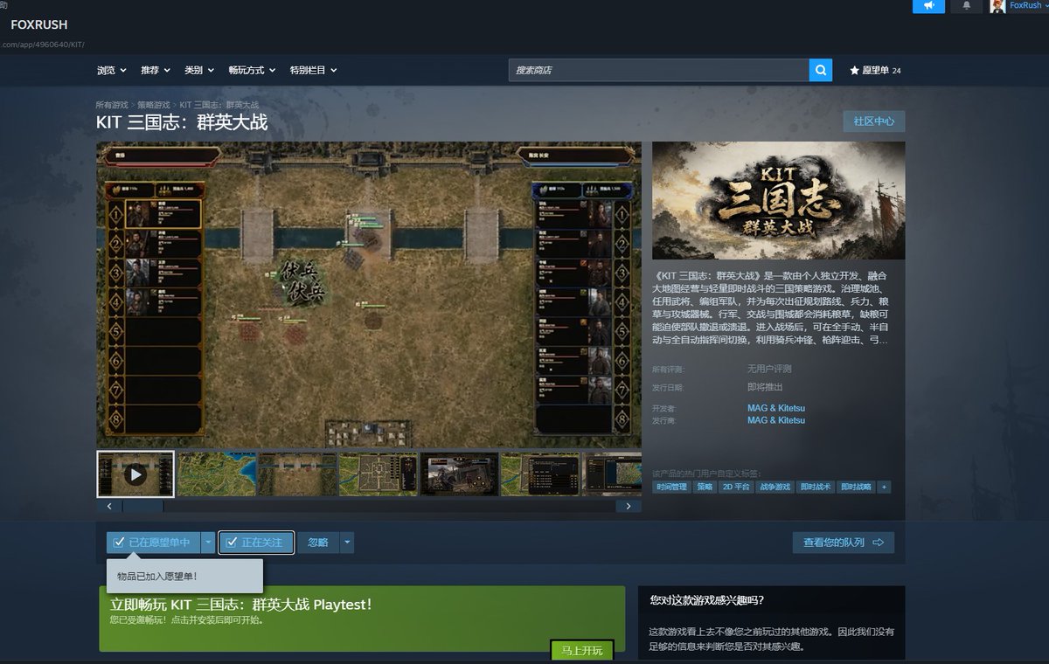The width and height of the screenshot is (1049, 664).
Task: Select the world map screenshot thumbnail
Action: tap(217, 474)
